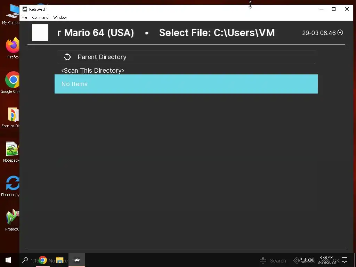Click the Mario 64 (USA) title text
The height and width of the screenshot is (267, 356).
[95, 33]
